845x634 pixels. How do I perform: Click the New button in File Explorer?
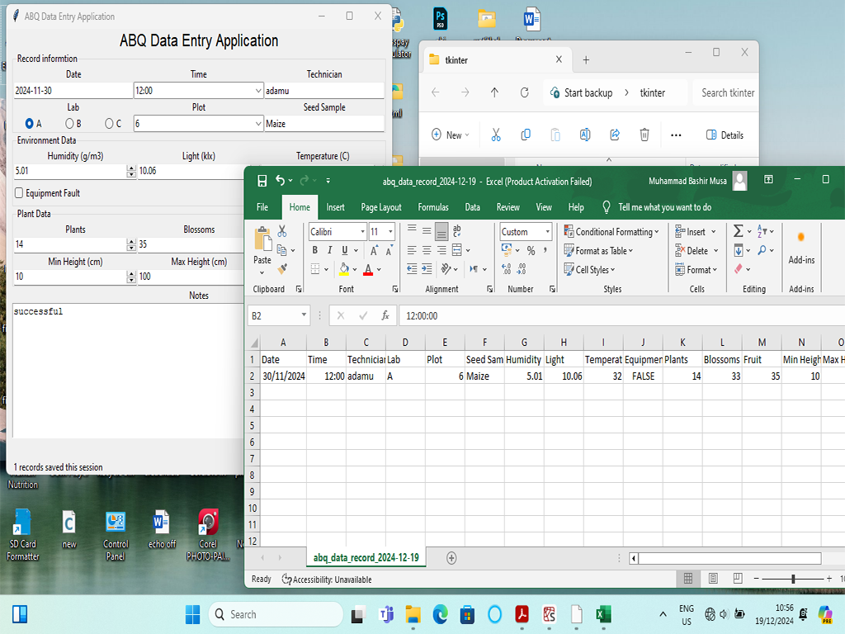point(449,135)
